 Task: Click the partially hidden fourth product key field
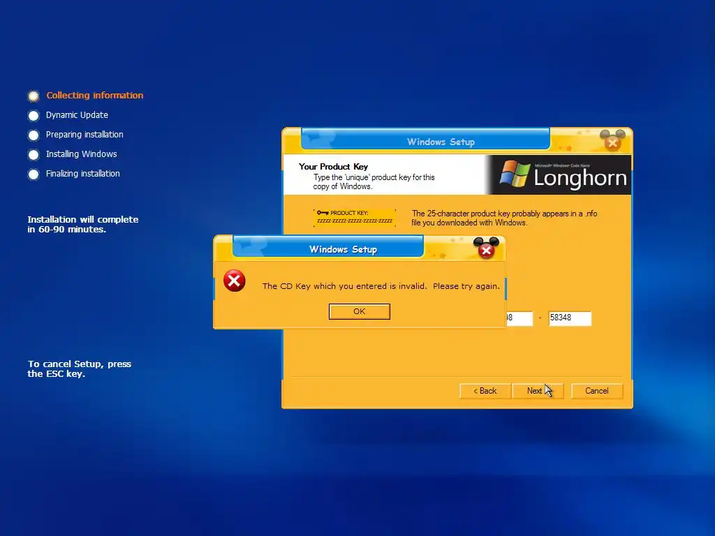click(519, 318)
